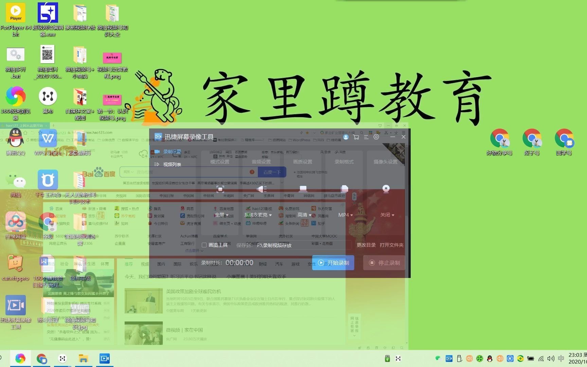The width and height of the screenshot is (587, 367).
Task: Expand the 关闭 camera dropdown
Action: (x=387, y=215)
